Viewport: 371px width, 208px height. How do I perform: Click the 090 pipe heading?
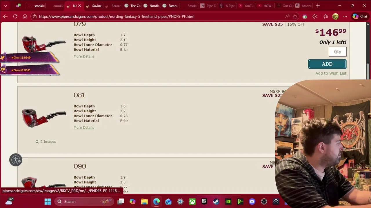point(80,166)
